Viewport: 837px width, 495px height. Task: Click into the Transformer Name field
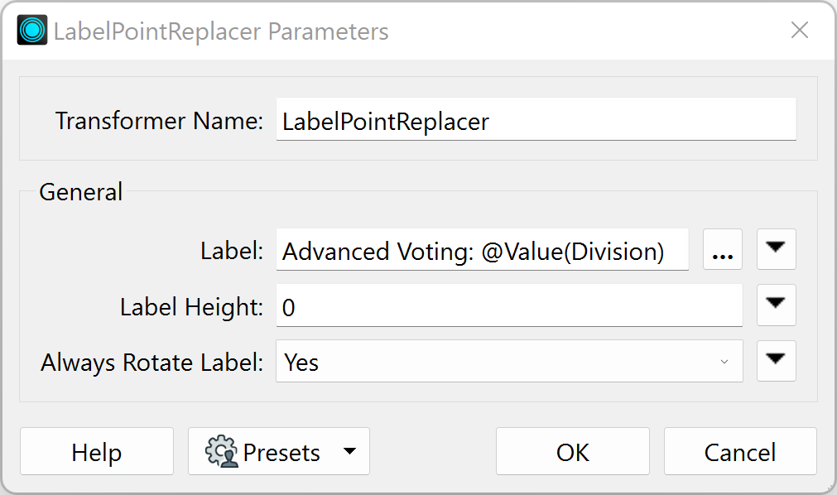tap(536, 120)
